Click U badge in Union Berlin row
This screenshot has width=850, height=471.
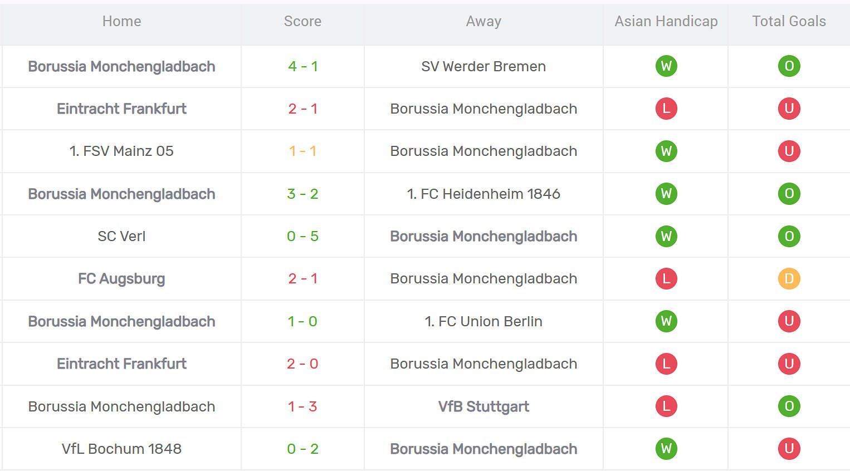(789, 321)
